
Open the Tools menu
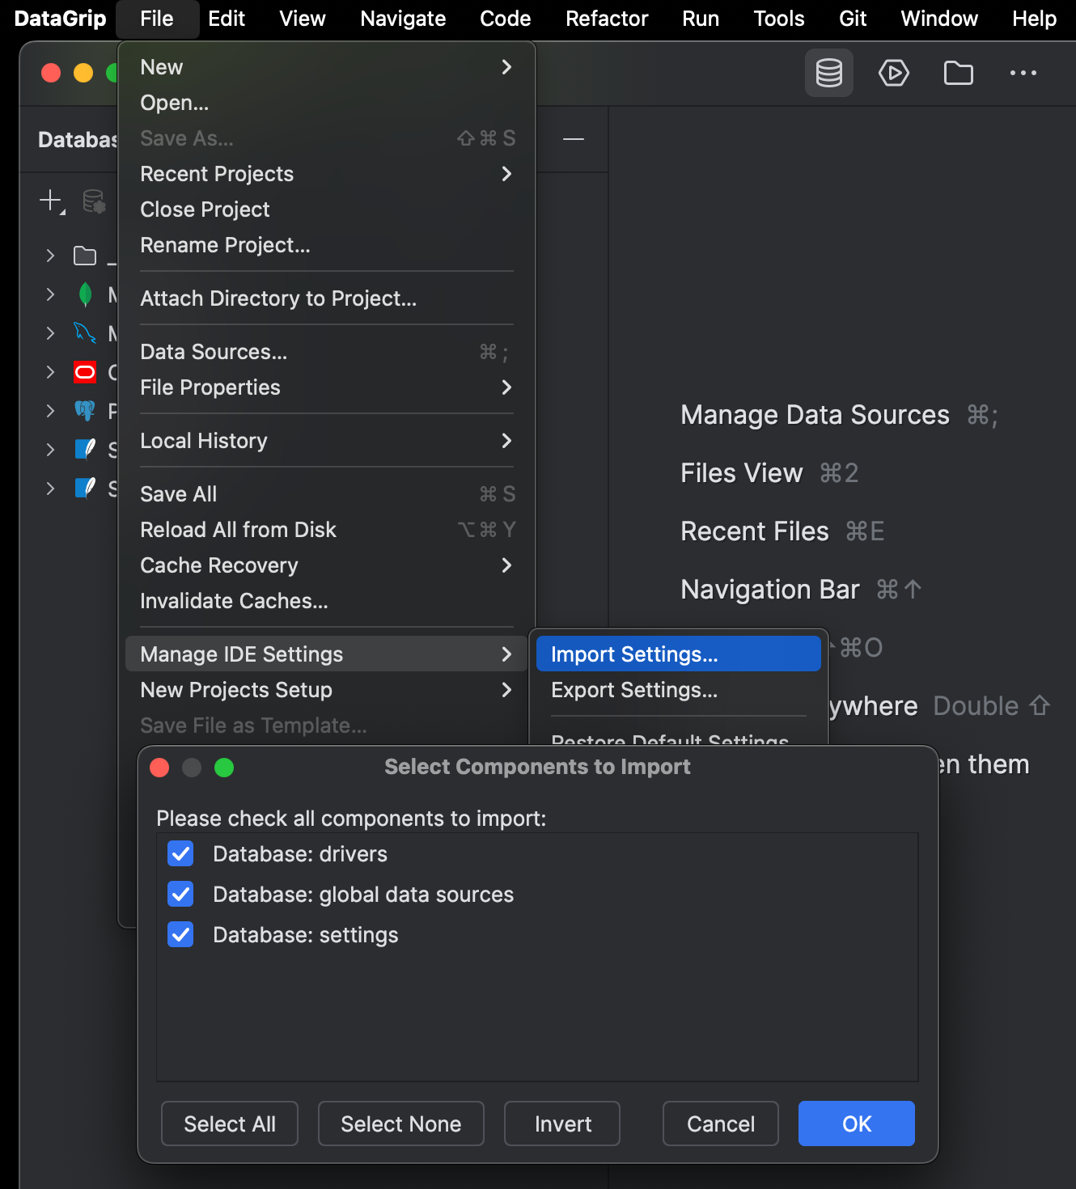(777, 18)
